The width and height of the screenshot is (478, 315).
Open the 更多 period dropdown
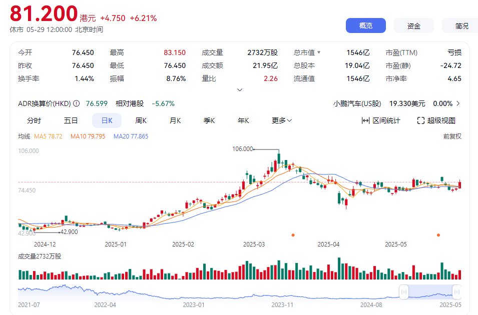(x=282, y=120)
